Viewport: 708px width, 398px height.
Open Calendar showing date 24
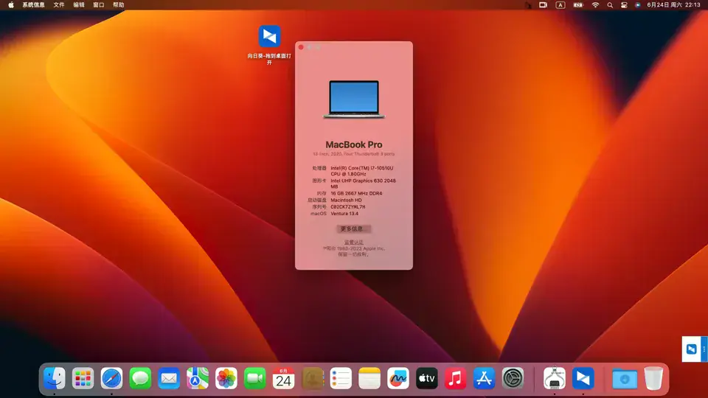(283, 378)
